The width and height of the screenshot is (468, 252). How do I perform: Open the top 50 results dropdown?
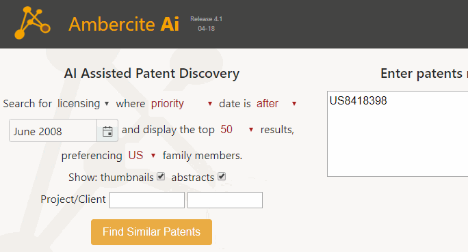(237, 130)
